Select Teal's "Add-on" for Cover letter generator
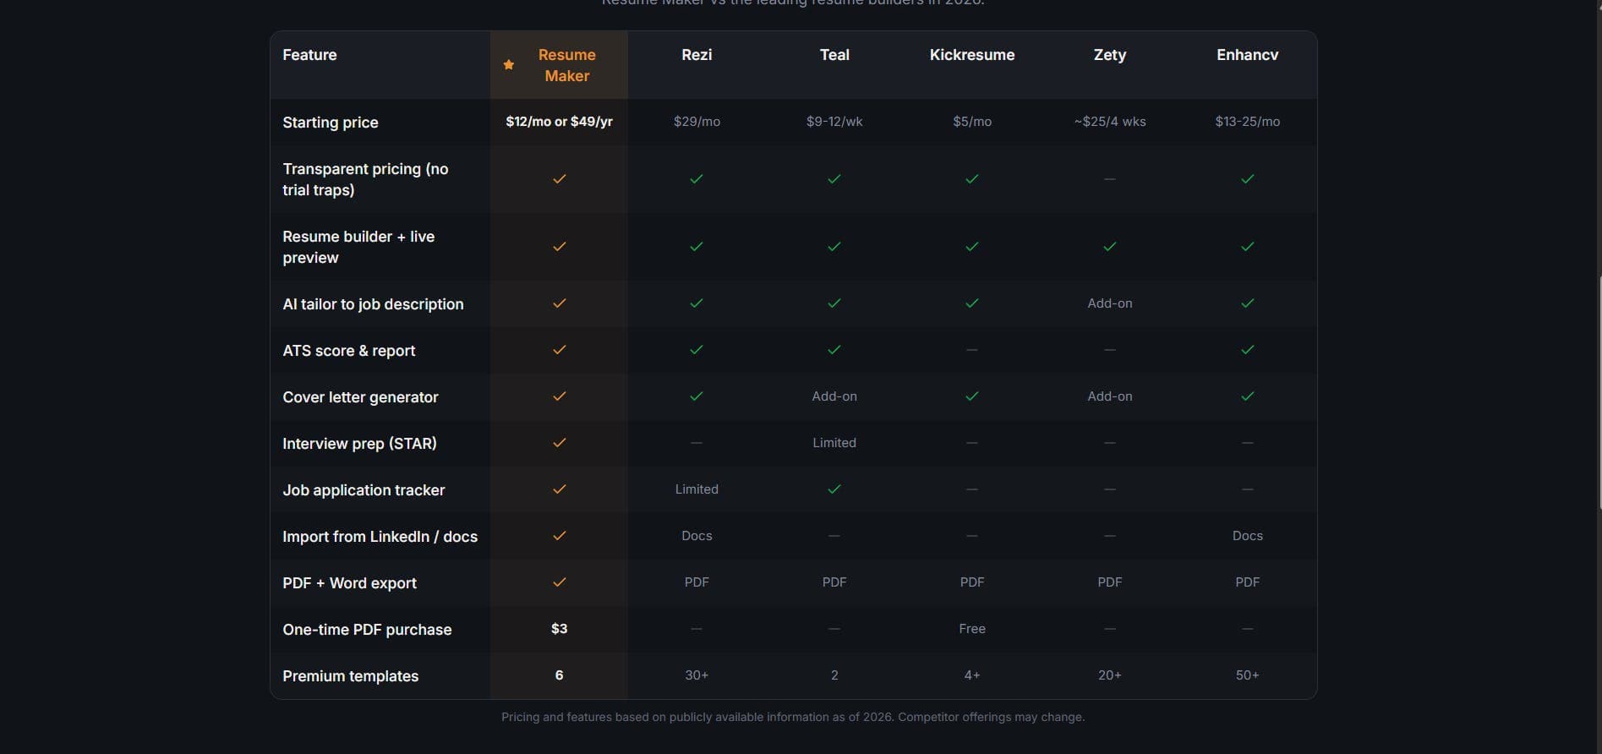Screen dimensions: 1602x754 point(834,396)
